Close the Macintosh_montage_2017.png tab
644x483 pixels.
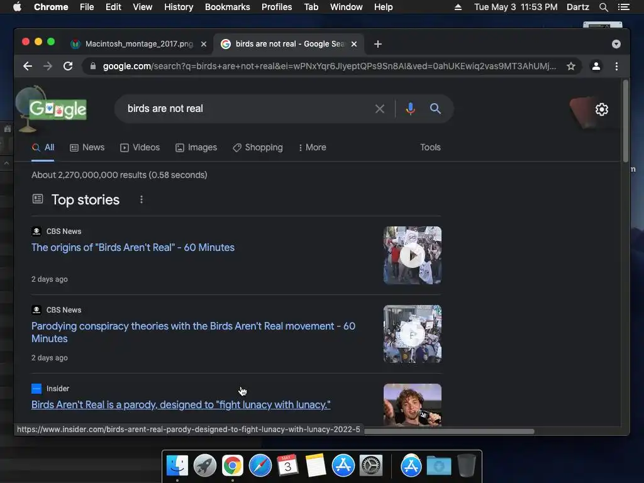(x=203, y=44)
